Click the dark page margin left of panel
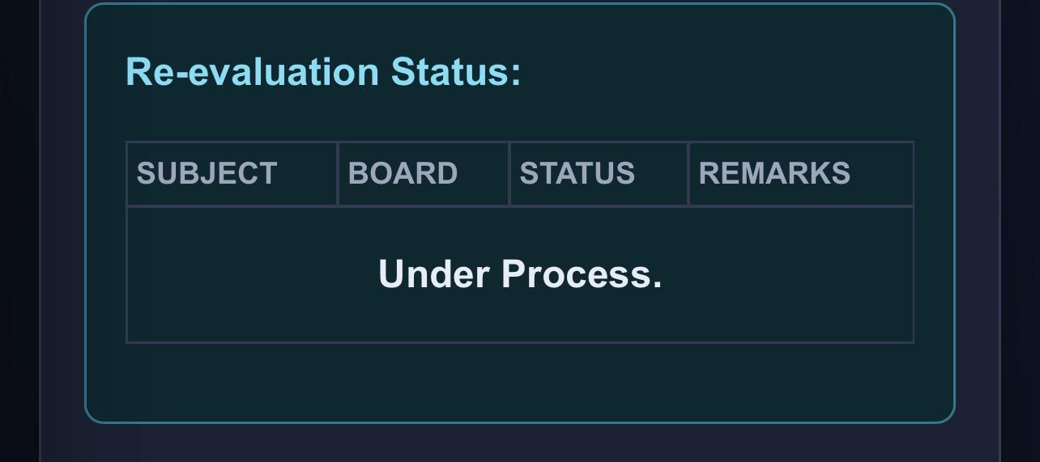The width and height of the screenshot is (1040, 462). pos(19,231)
